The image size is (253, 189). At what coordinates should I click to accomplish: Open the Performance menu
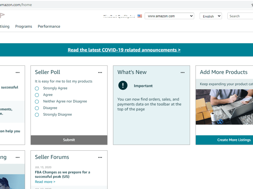[x=49, y=26]
